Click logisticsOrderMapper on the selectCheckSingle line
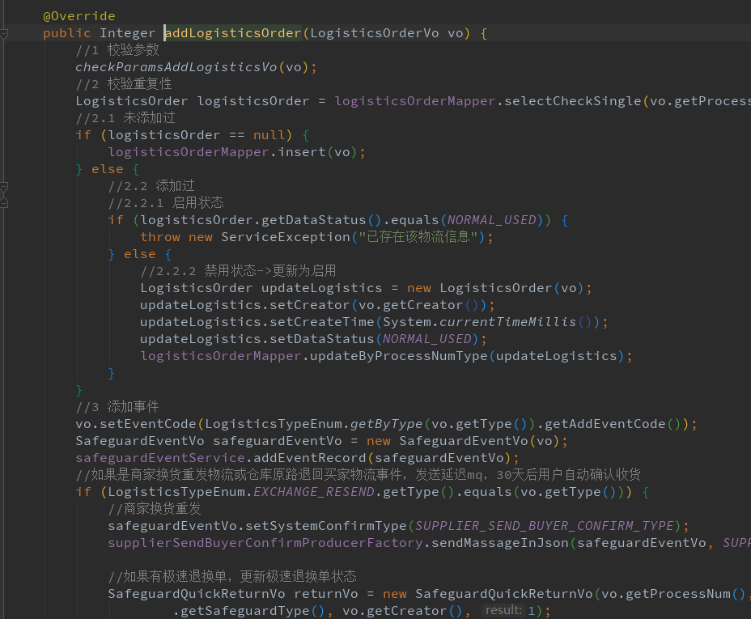This screenshot has height=619, width=751. 415,101
